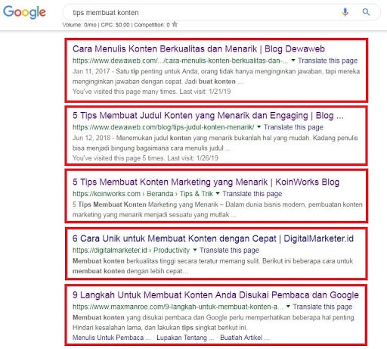Open 6 Cara Unik DigitalMarketer.id result
The image size is (387, 349).
[x=213, y=238]
